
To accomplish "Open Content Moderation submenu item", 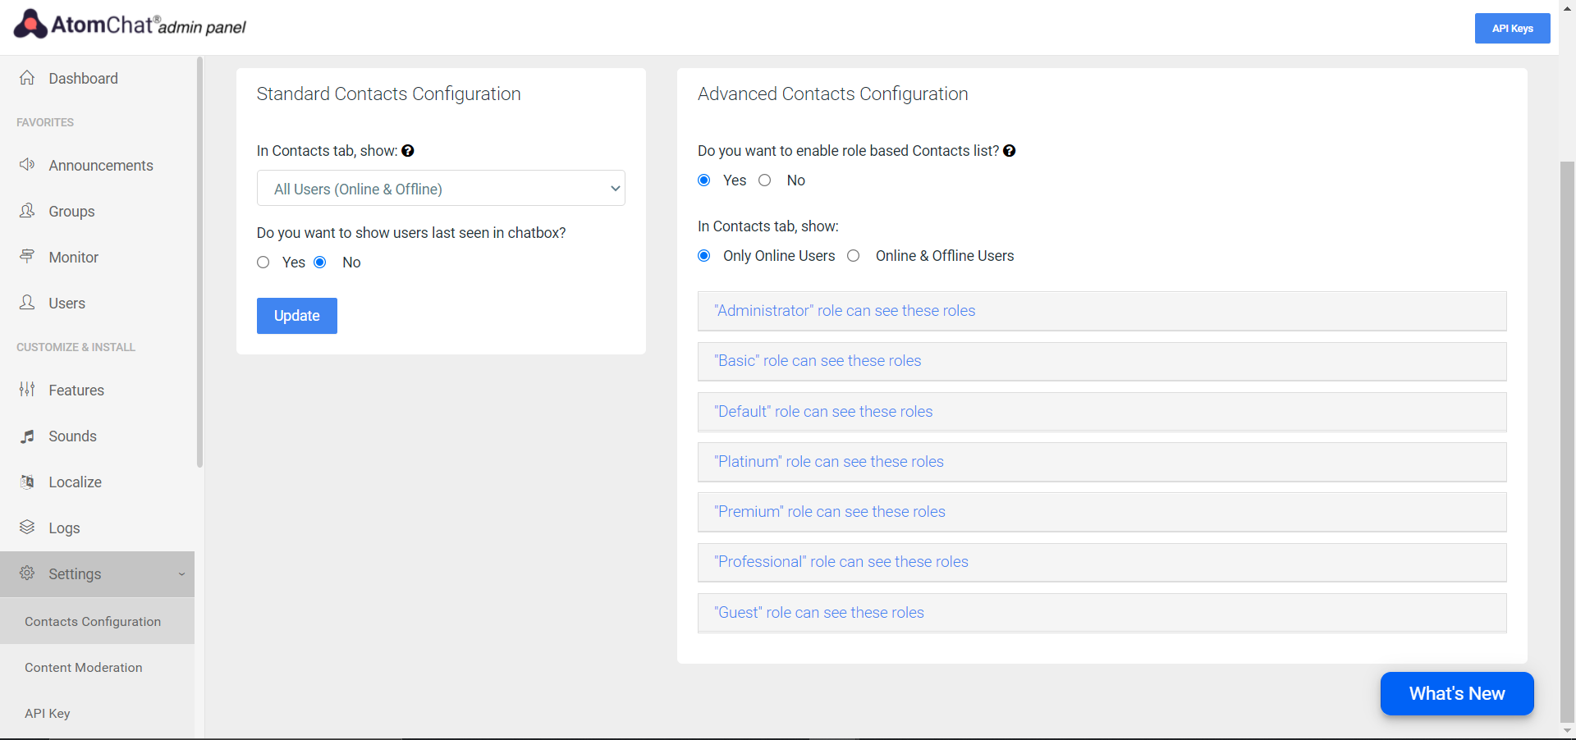I will 97,667.
